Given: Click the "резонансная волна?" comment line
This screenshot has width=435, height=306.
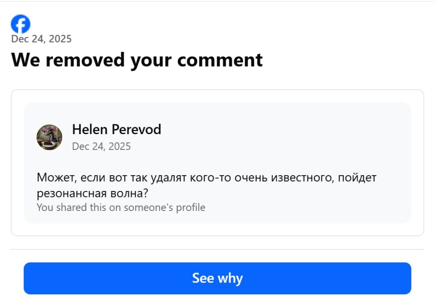Looking at the screenshot, I should (x=92, y=194).
